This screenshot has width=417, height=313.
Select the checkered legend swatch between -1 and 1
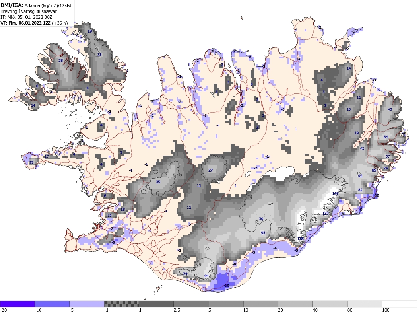coord(121,304)
